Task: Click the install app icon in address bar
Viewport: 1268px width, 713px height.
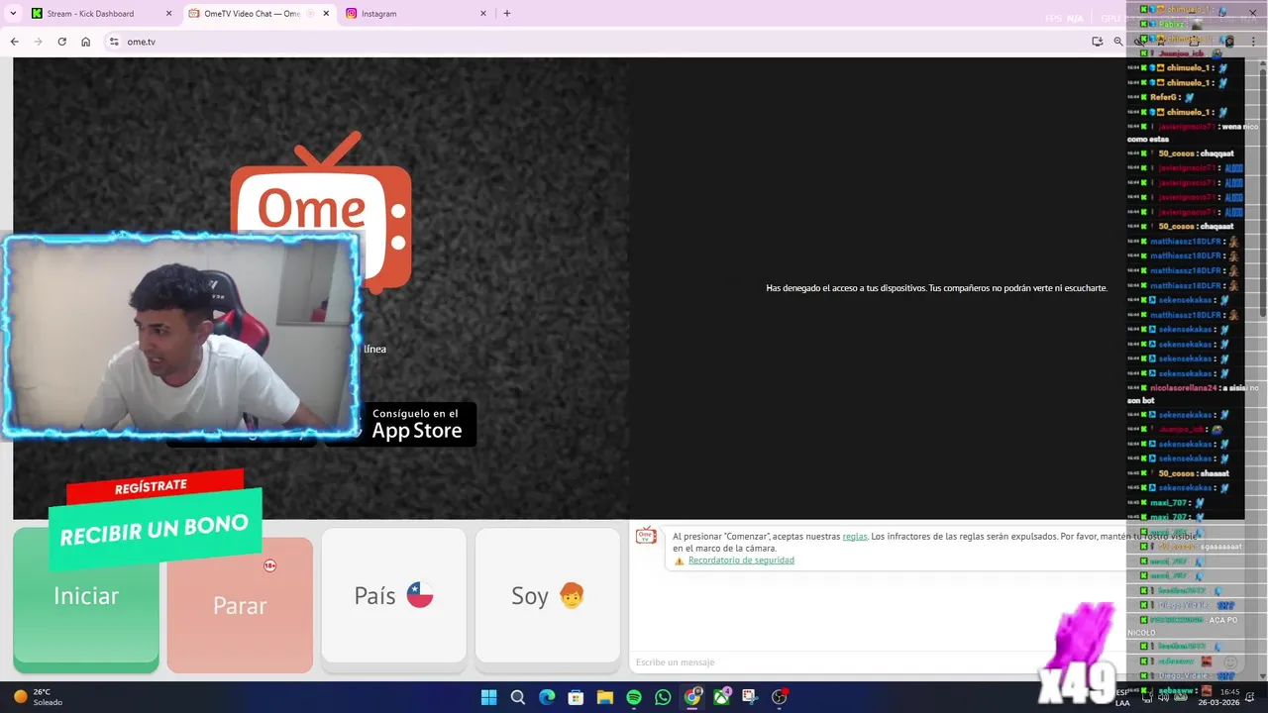Action: click(x=1097, y=42)
